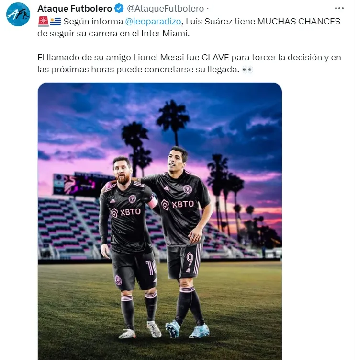Click the red siren emoji

(43, 22)
